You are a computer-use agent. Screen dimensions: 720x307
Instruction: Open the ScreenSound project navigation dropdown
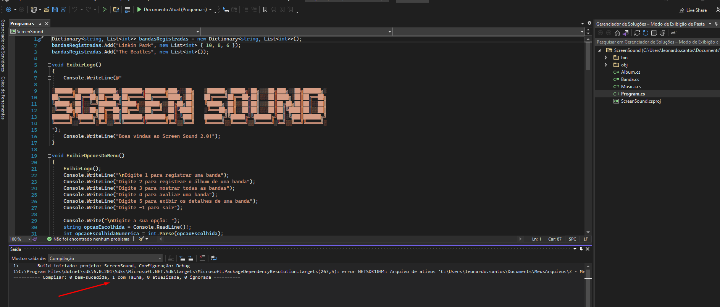(198, 32)
